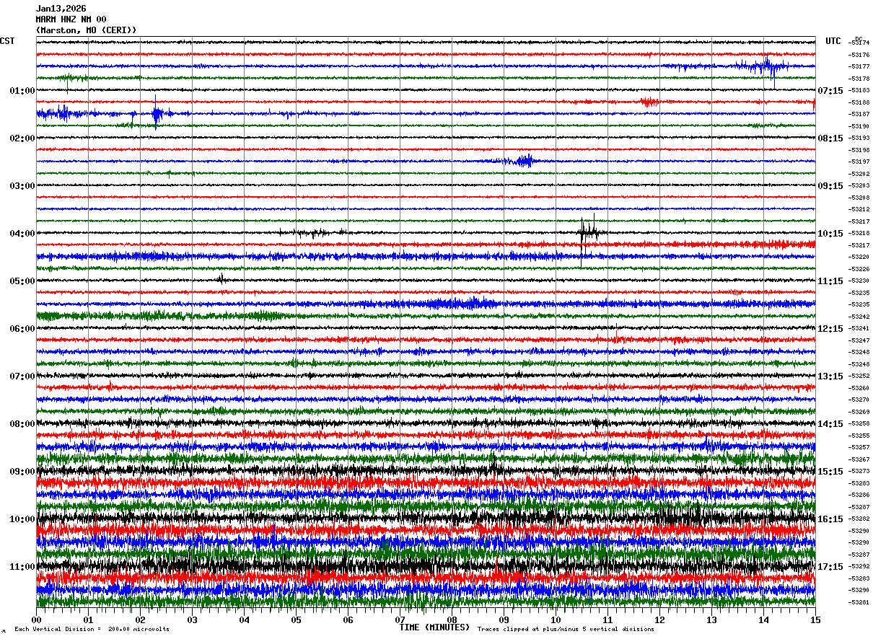The image size is (873, 639).
Task: Select the CST timezone label
Action: [x=7, y=41]
